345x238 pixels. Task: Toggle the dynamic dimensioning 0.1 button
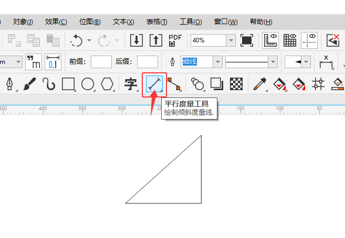(x=53, y=62)
